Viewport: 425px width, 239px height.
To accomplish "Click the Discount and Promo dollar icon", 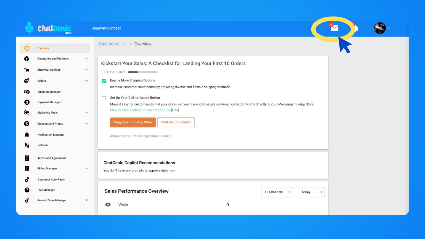I will [27, 124].
